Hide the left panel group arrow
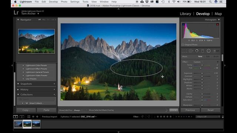Screen dimensions: 237x133 12,65
